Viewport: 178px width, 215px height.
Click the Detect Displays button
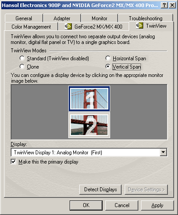tap(100, 189)
